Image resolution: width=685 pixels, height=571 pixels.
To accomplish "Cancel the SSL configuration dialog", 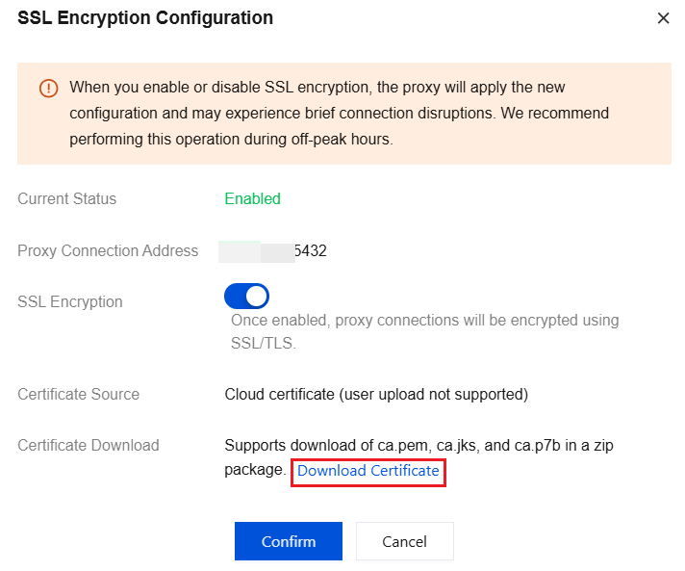I will (x=404, y=541).
